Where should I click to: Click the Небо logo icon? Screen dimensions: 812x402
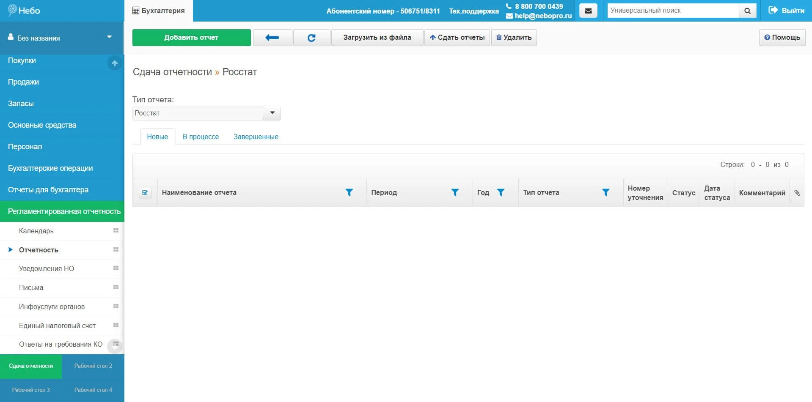pos(13,10)
